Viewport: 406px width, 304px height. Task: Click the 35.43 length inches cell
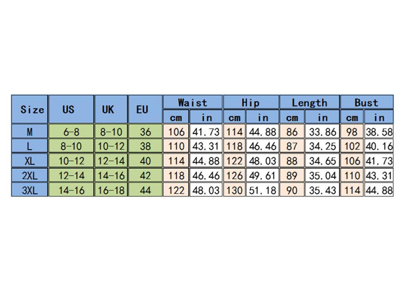click(x=322, y=190)
